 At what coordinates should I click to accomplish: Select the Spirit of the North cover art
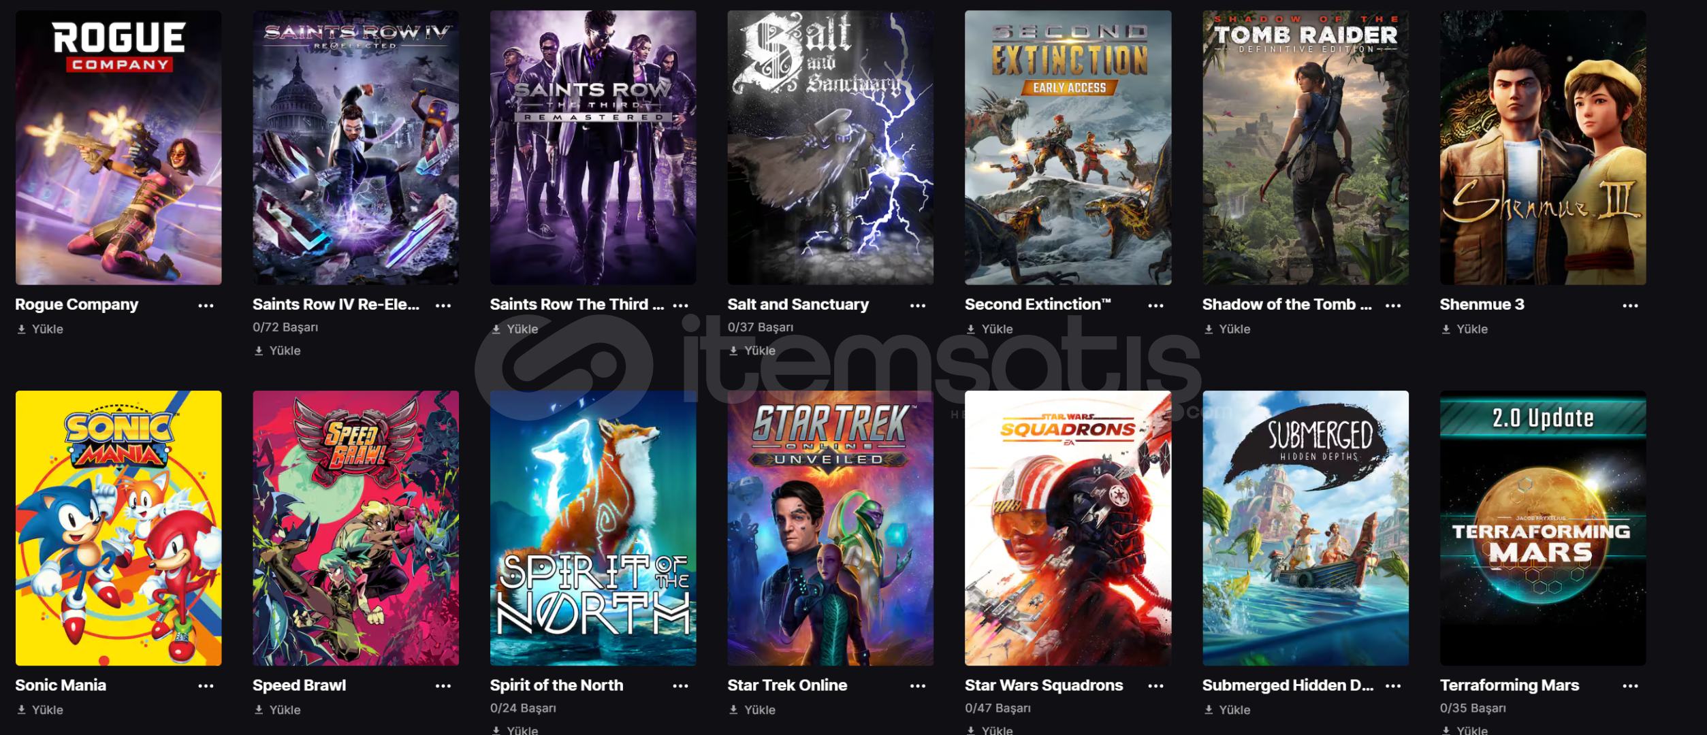pyautogui.click(x=593, y=528)
